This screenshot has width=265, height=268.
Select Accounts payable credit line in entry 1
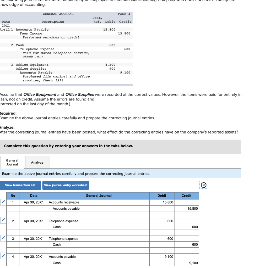(99, 209)
